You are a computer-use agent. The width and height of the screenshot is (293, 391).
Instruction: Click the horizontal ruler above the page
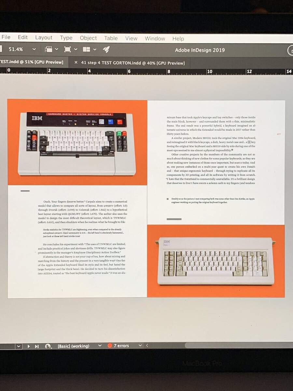coord(146,71)
